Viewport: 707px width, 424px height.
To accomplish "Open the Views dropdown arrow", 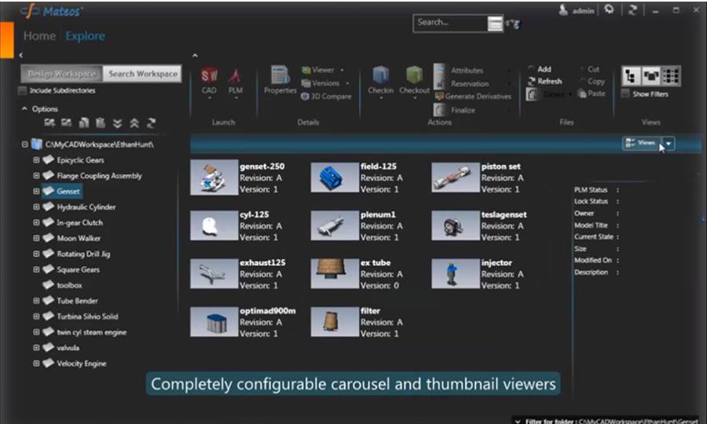I will coord(668,144).
